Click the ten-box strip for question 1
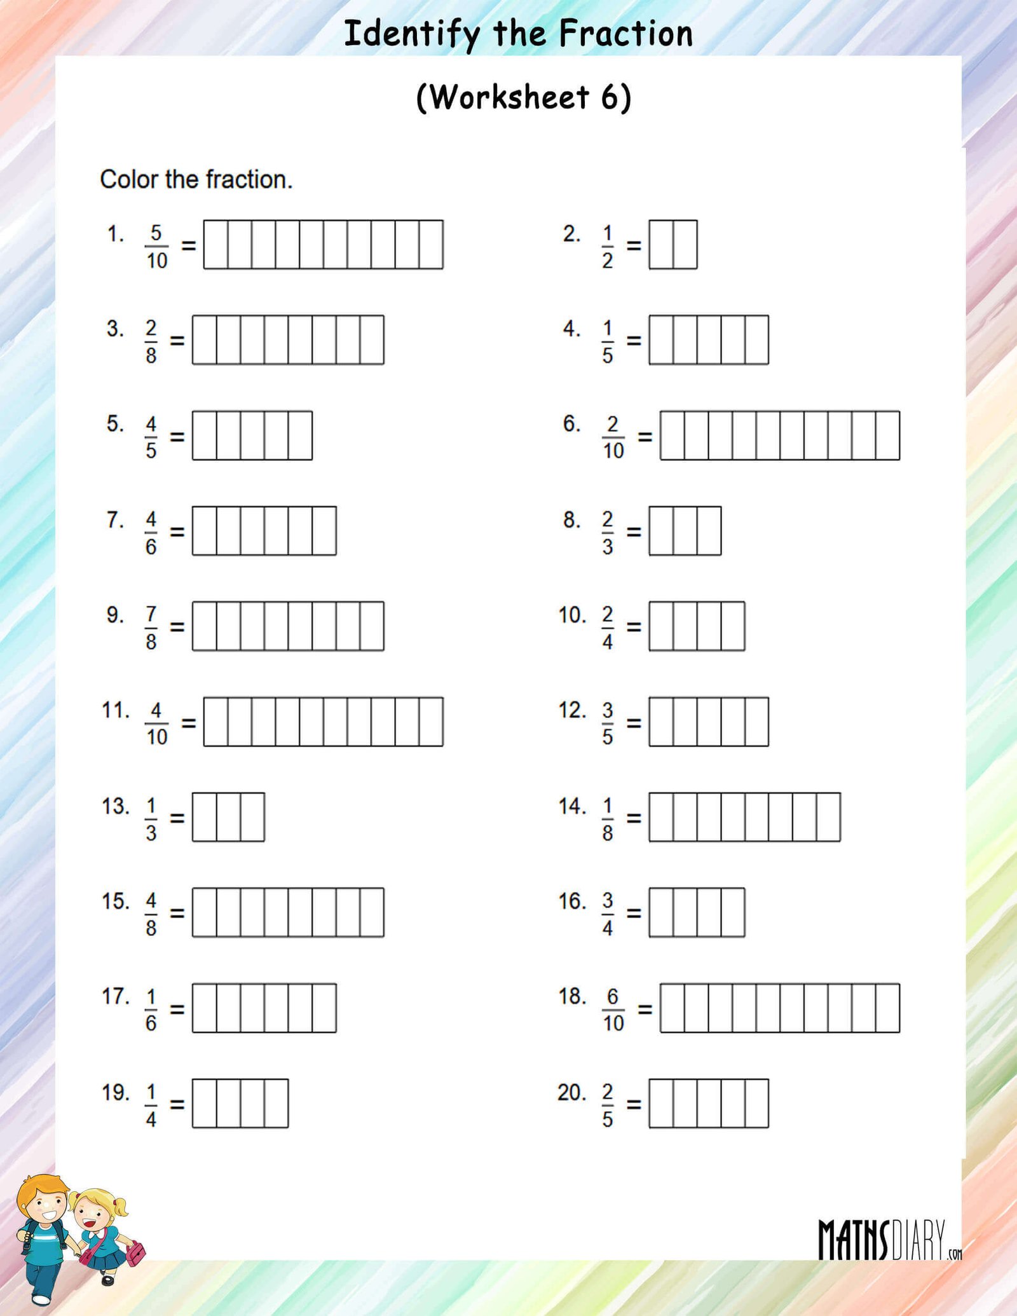The height and width of the screenshot is (1316, 1017). click(324, 245)
